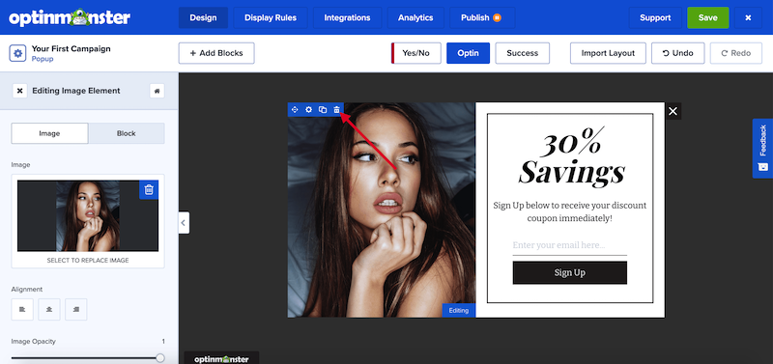773x364 pixels.
Task: Switch to Design tab
Action: click(203, 17)
